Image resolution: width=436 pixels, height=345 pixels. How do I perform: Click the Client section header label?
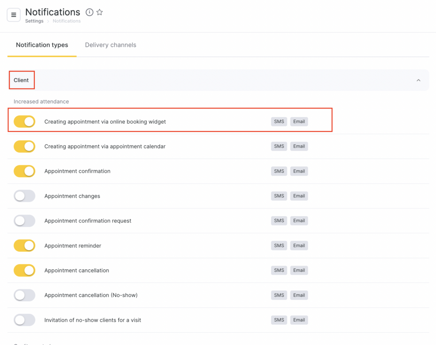pos(21,80)
